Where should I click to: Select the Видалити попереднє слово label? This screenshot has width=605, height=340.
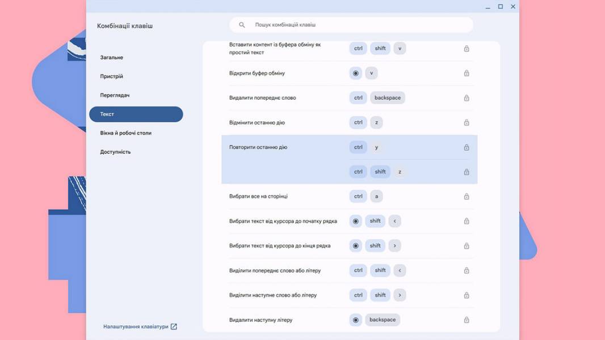point(262,98)
